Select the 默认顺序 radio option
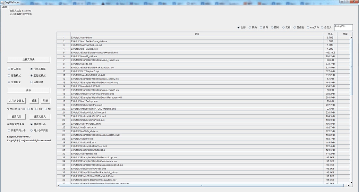The height and width of the screenshot is (192, 359). tap(14, 69)
